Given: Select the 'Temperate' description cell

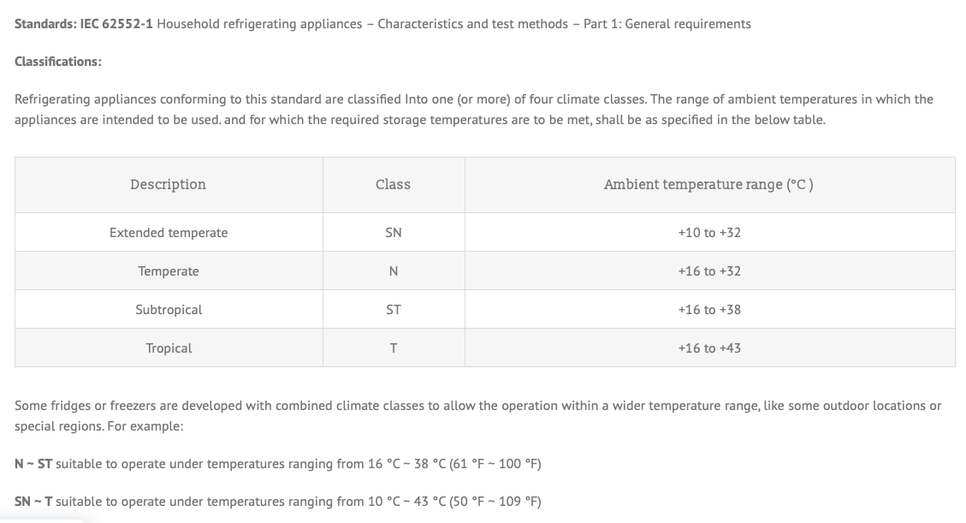Looking at the screenshot, I should pyautogui.click(x=169, y=271).
